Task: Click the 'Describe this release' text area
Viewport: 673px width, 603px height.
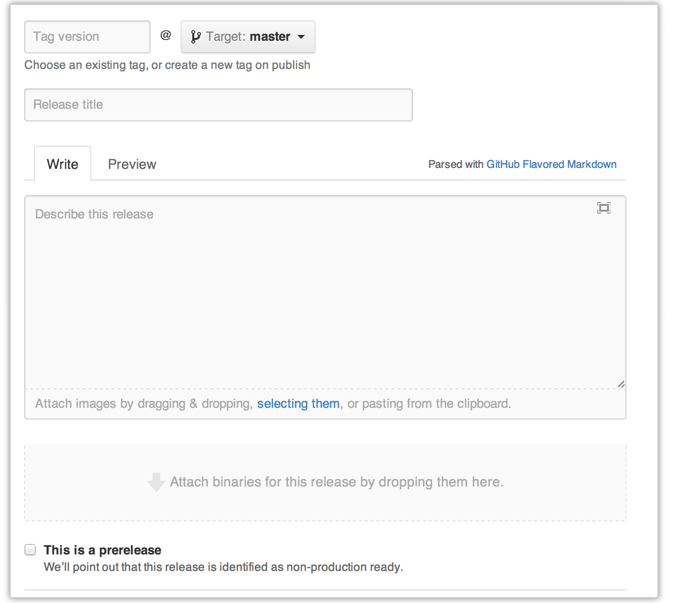Action: coord(325,292)
